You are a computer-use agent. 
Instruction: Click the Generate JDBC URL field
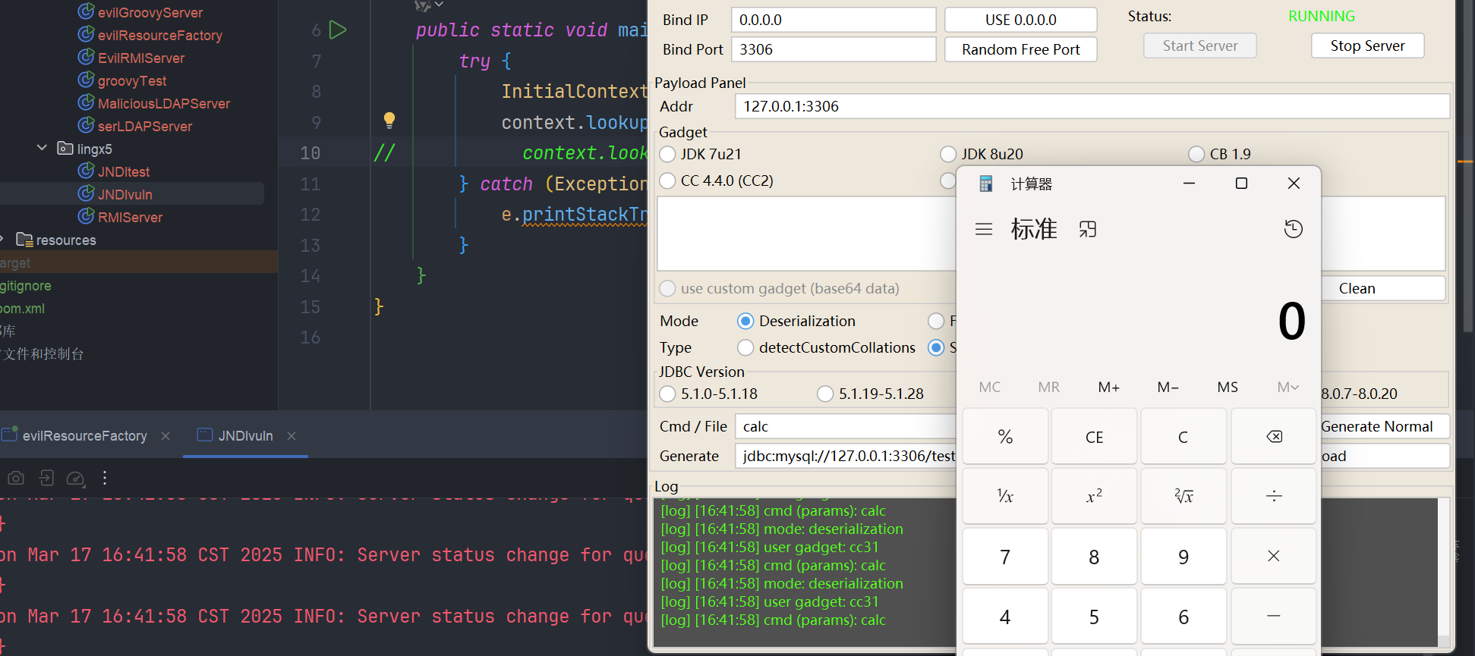pyautogui.click(x=845, y=456)
